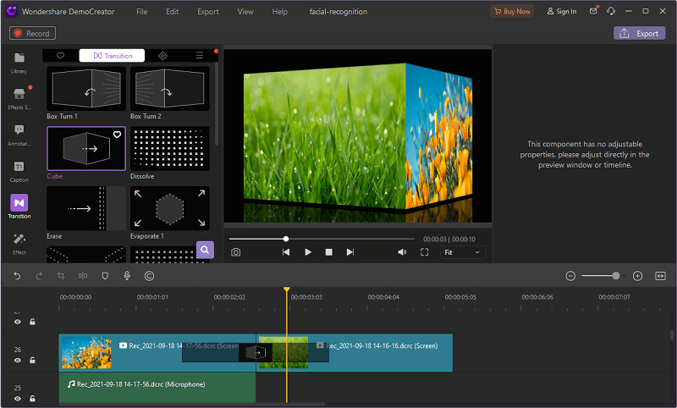Play the preview video
Screen dimensions: 677x408
coord(308,252)
